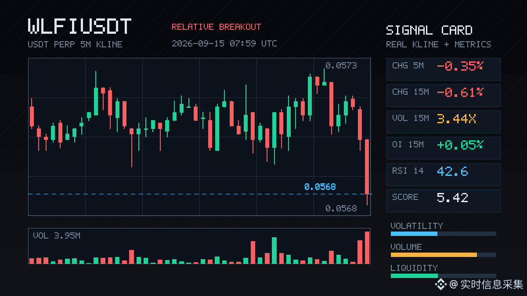This screenshot has height=296, width=527.
Task: Select the OI 15M +0.05% card
Action: point(443,148)
